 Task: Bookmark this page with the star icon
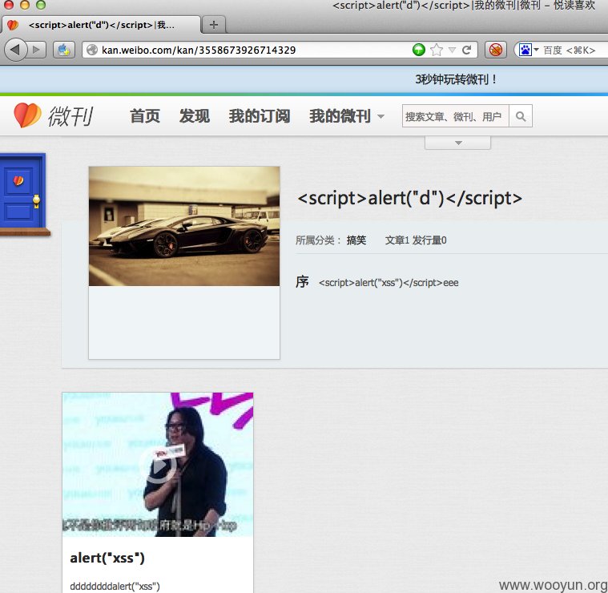437,50
